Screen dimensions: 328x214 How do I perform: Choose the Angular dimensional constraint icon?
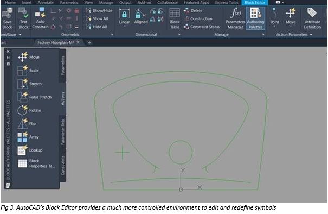[153, 20]
